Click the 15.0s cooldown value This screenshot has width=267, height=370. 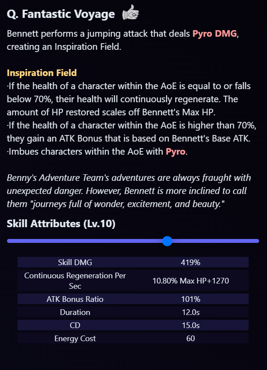coord(190,325)
